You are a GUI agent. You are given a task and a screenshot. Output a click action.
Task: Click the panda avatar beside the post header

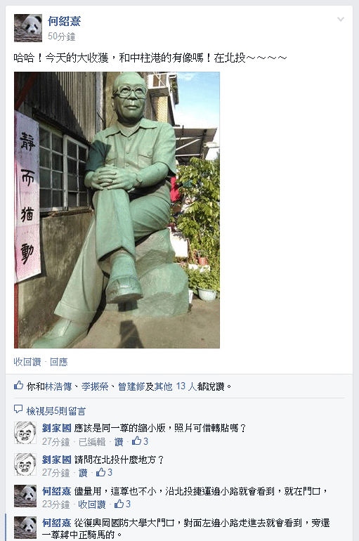[28, 28]
